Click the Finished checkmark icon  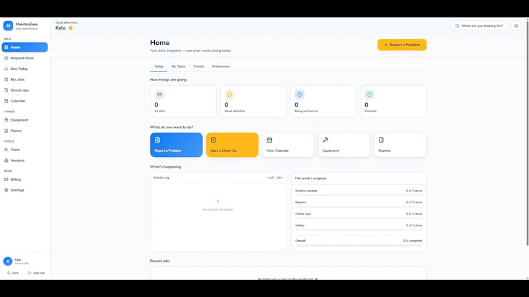(x=370, y=94)
